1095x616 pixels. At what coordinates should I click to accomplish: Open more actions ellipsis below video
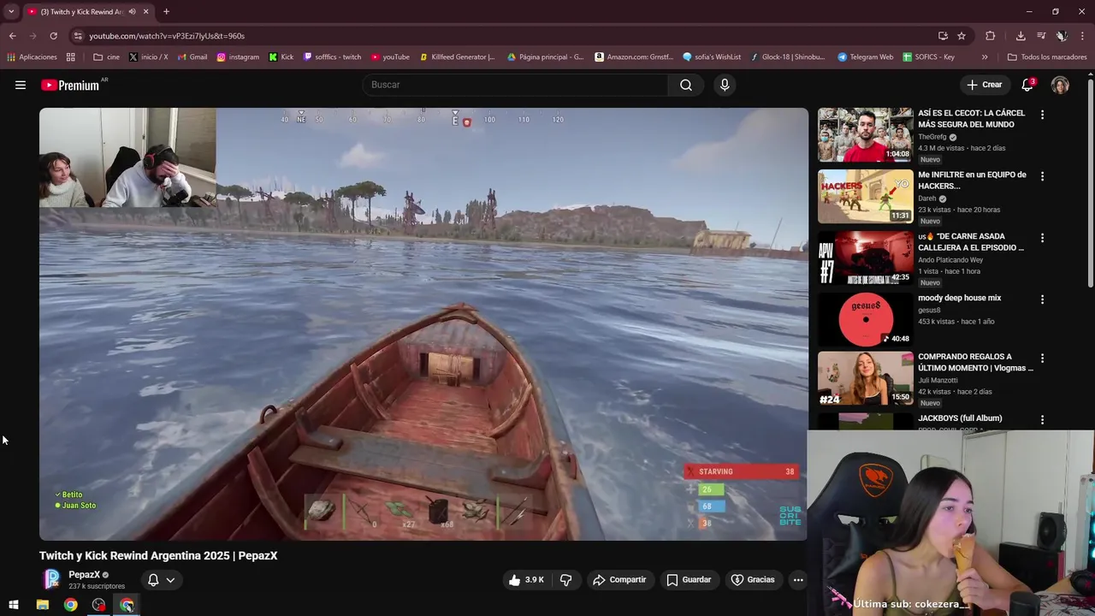(798, 579)
